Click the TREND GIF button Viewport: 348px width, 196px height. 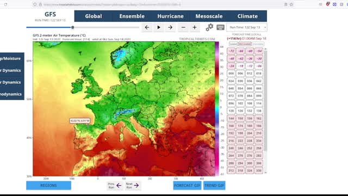point(214,185)
